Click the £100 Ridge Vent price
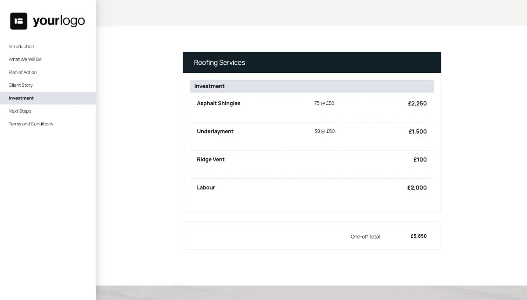The height and width of the screenshot is (300, 527). click(420, 159)
